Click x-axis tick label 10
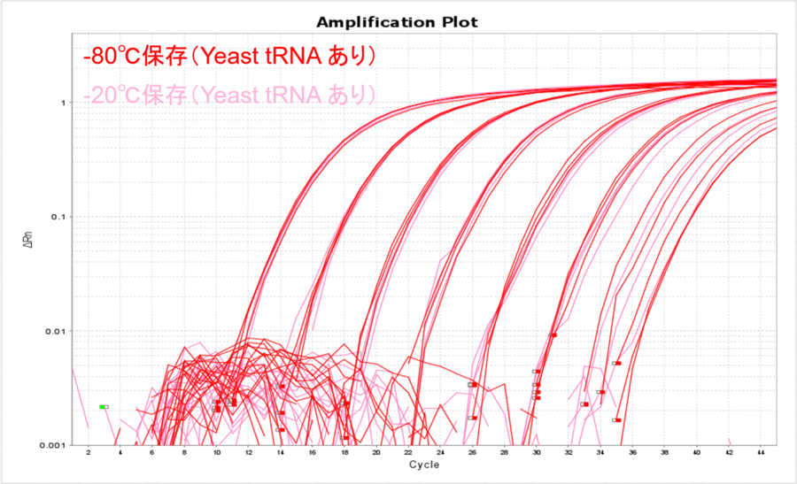The image size is (797, 484). [216, 453]
